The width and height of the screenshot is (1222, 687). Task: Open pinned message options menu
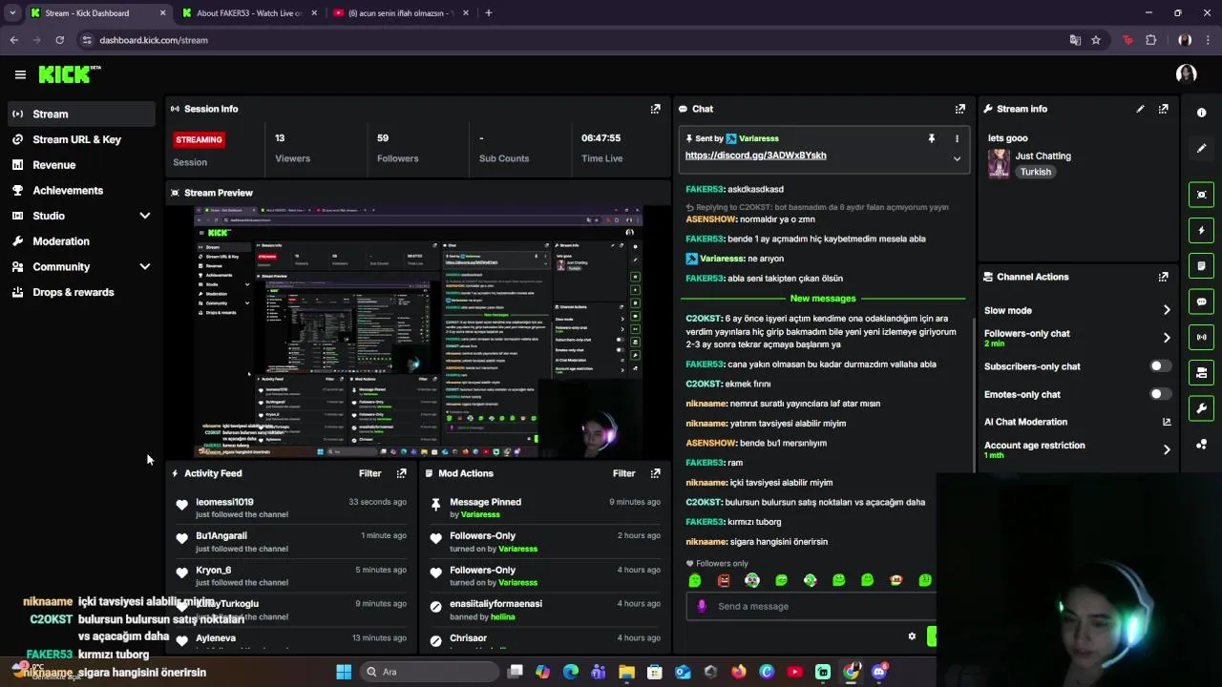pyautogui.click(x=957, y=138)
